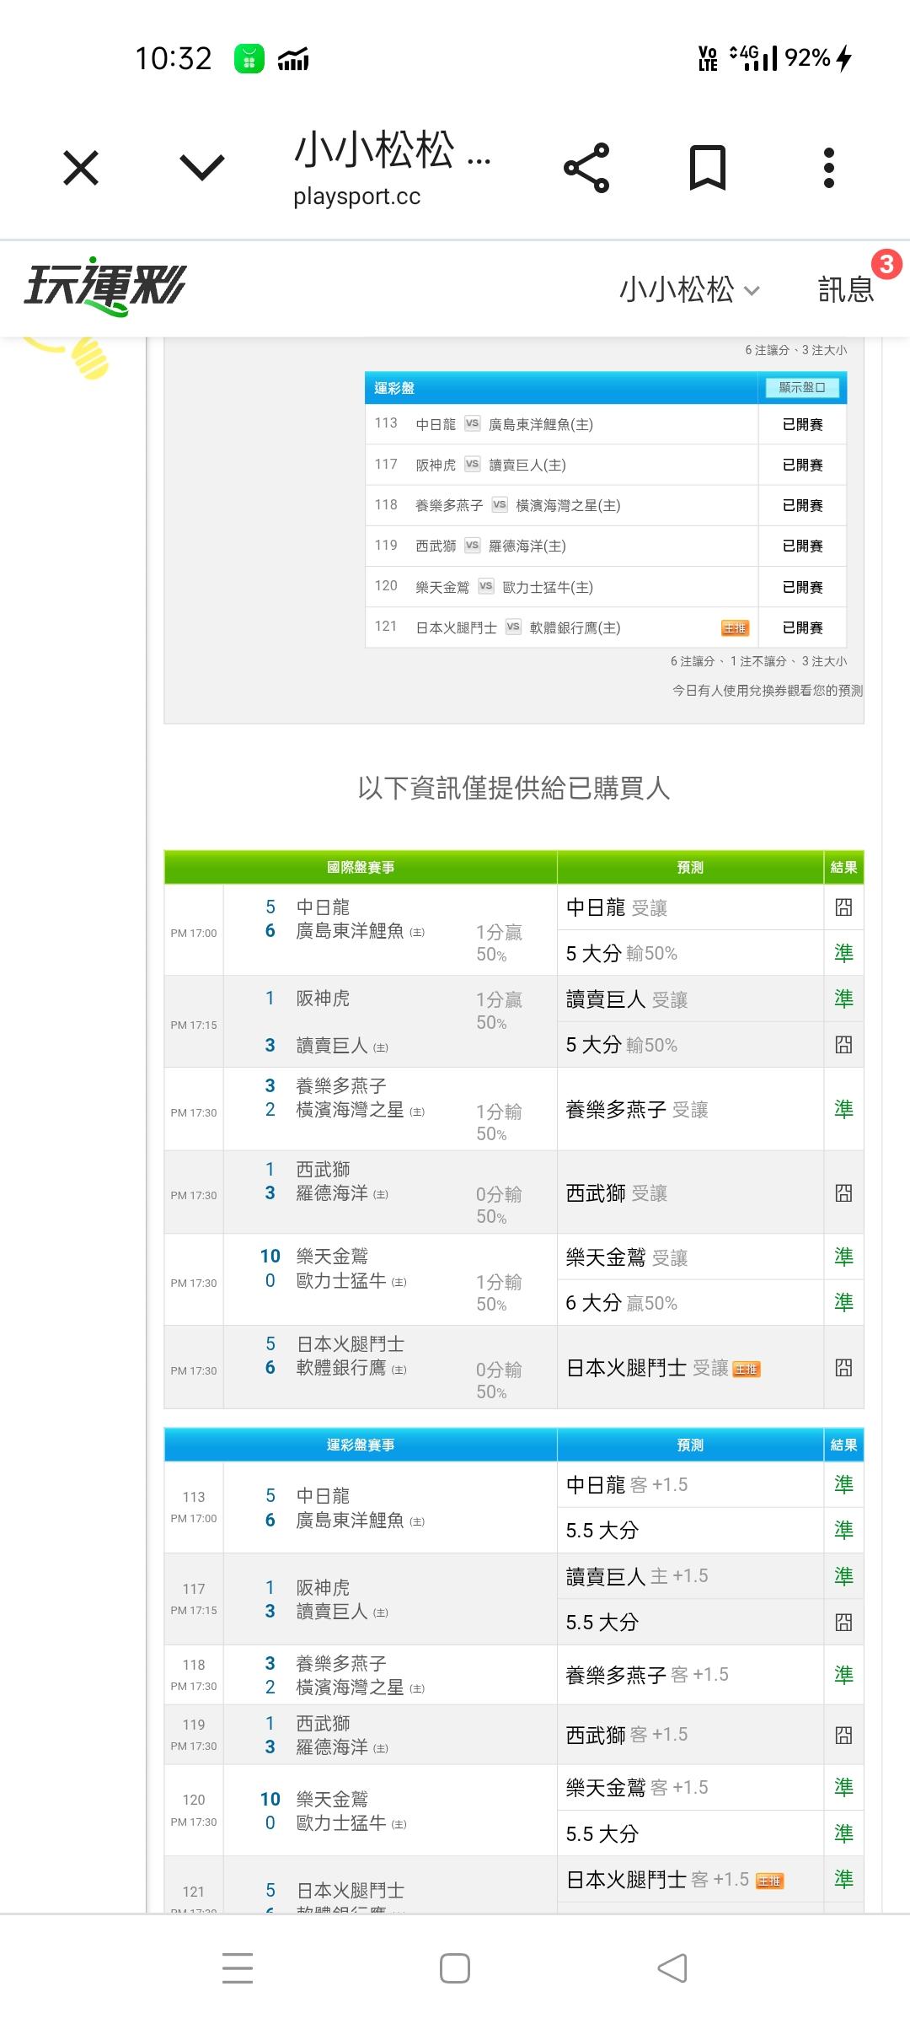Tap 準 result icon for 樂天金鷲 客 +1.5

coord(843,1787)
